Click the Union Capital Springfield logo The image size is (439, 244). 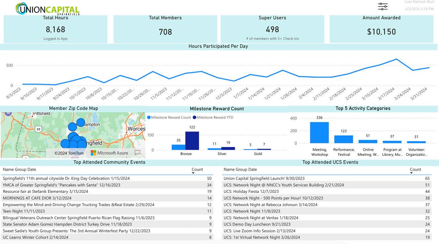[x=48, y=9]
